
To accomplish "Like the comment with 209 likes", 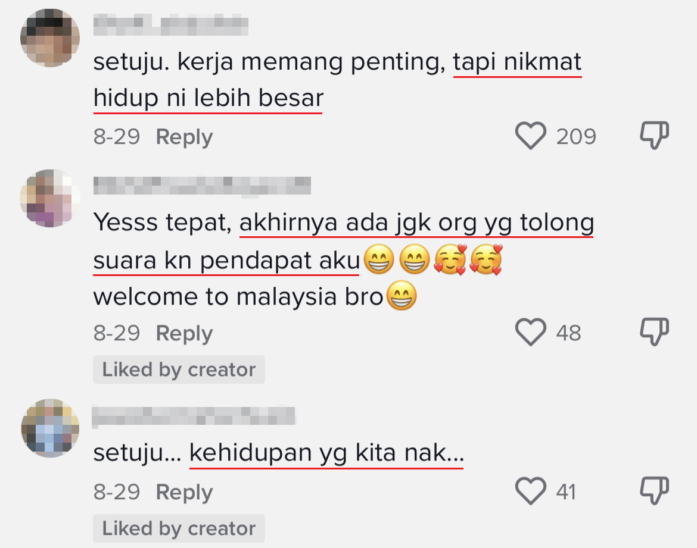I will coord(530,136).
